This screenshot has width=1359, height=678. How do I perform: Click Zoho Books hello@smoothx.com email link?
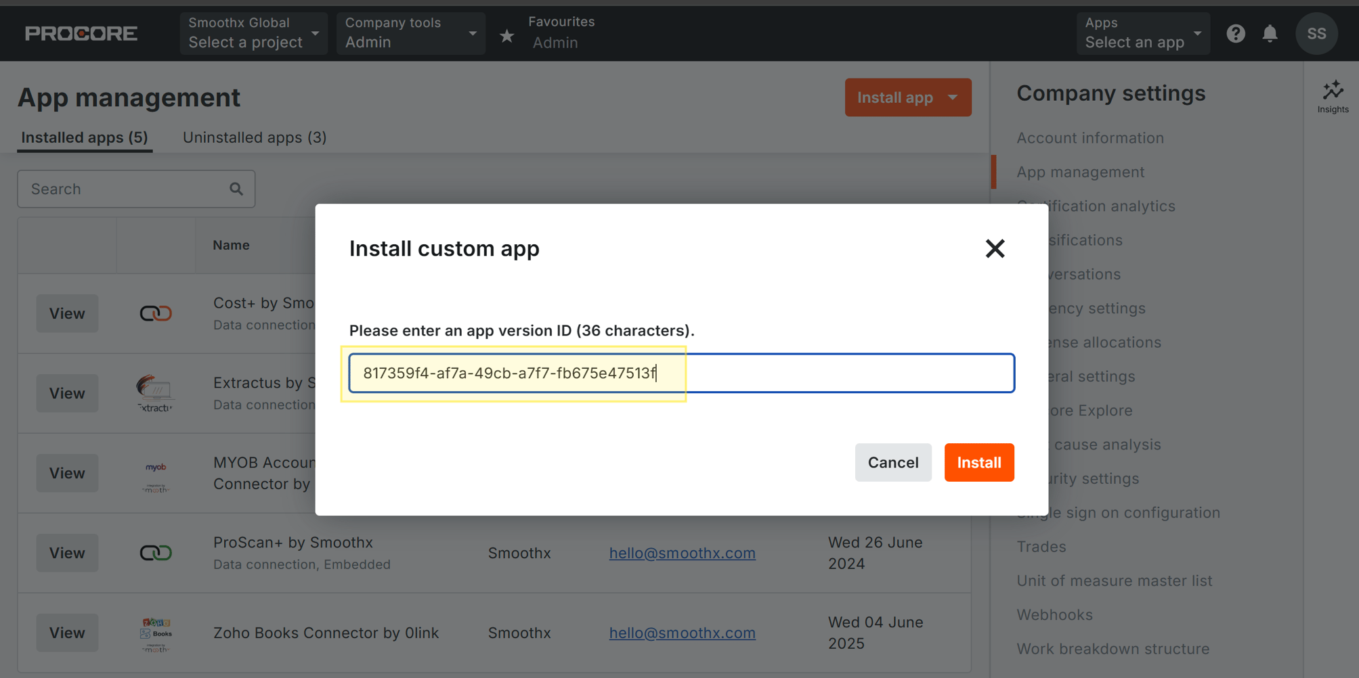[x=682, y=633]
